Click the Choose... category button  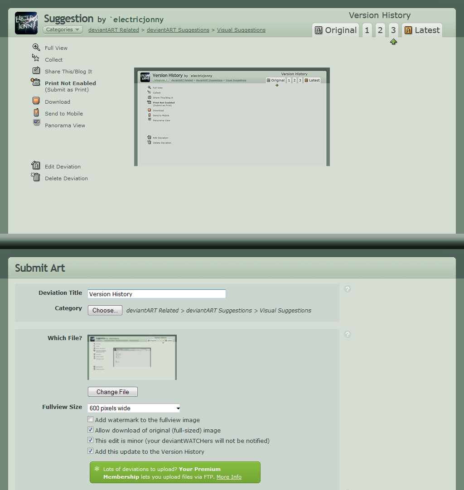coord(105,310)
